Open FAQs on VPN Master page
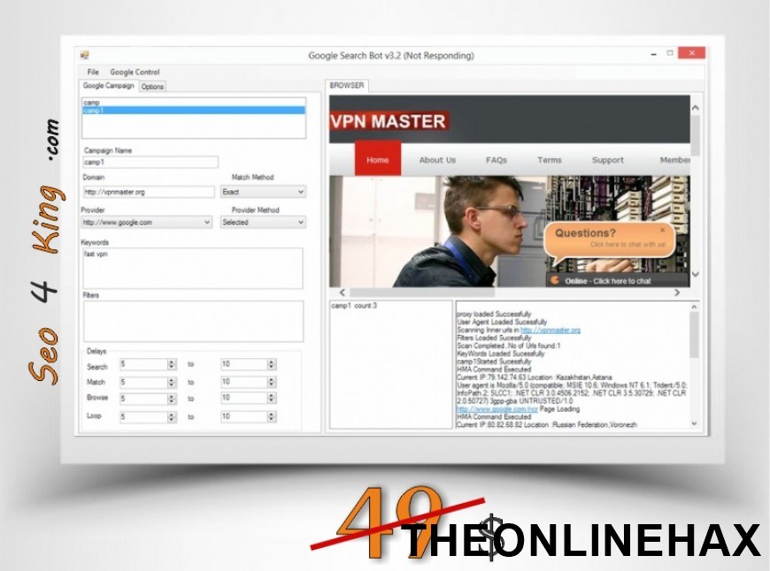770x571 pixels. coord(496,160)
